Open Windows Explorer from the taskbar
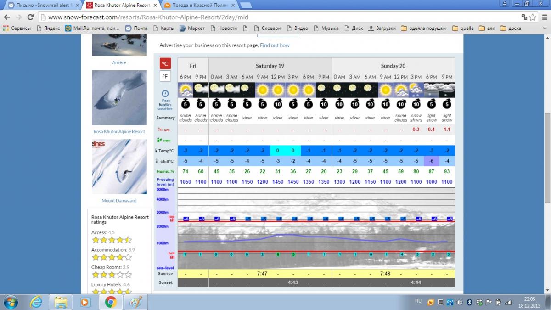Screen dimensions: 551x310 coord(61,302)
